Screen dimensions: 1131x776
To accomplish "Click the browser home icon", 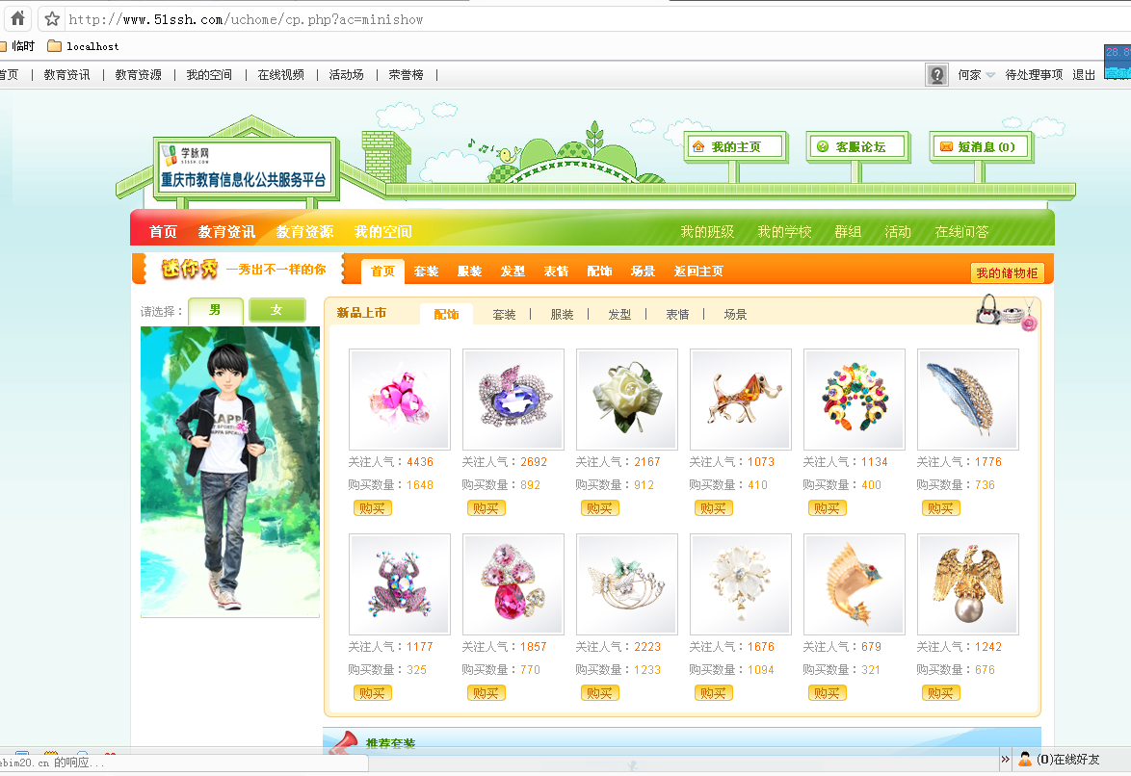I will [18, 18].
